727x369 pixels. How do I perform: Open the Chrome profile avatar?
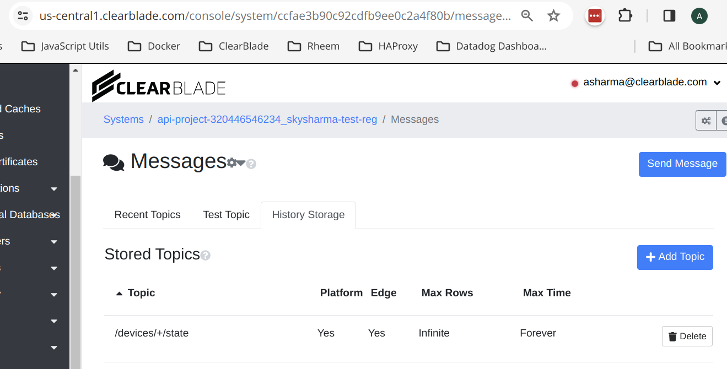click(699, 16)
